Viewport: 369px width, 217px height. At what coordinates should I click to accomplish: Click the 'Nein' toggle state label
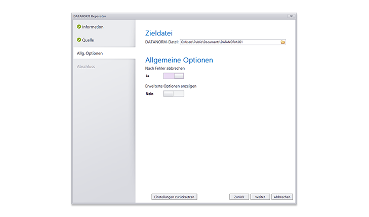[x=149, y=93]
